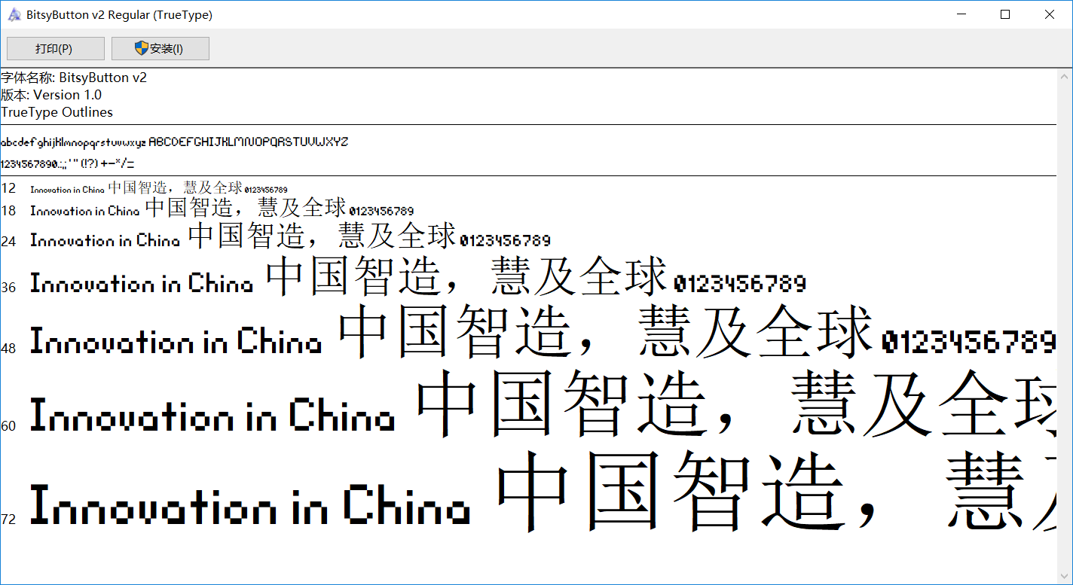1073x585 pixels.
Task: Click the 安装(I) install button
Action: (x=160, y=49)
